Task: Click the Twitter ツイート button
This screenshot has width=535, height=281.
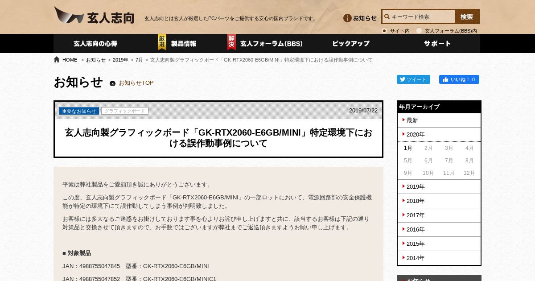Action: point(413,79)
